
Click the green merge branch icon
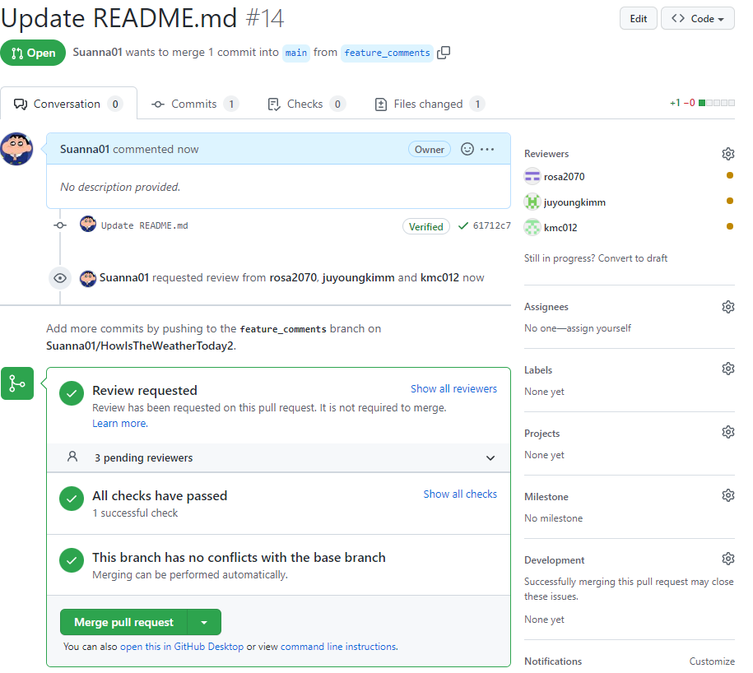[17, 383]
